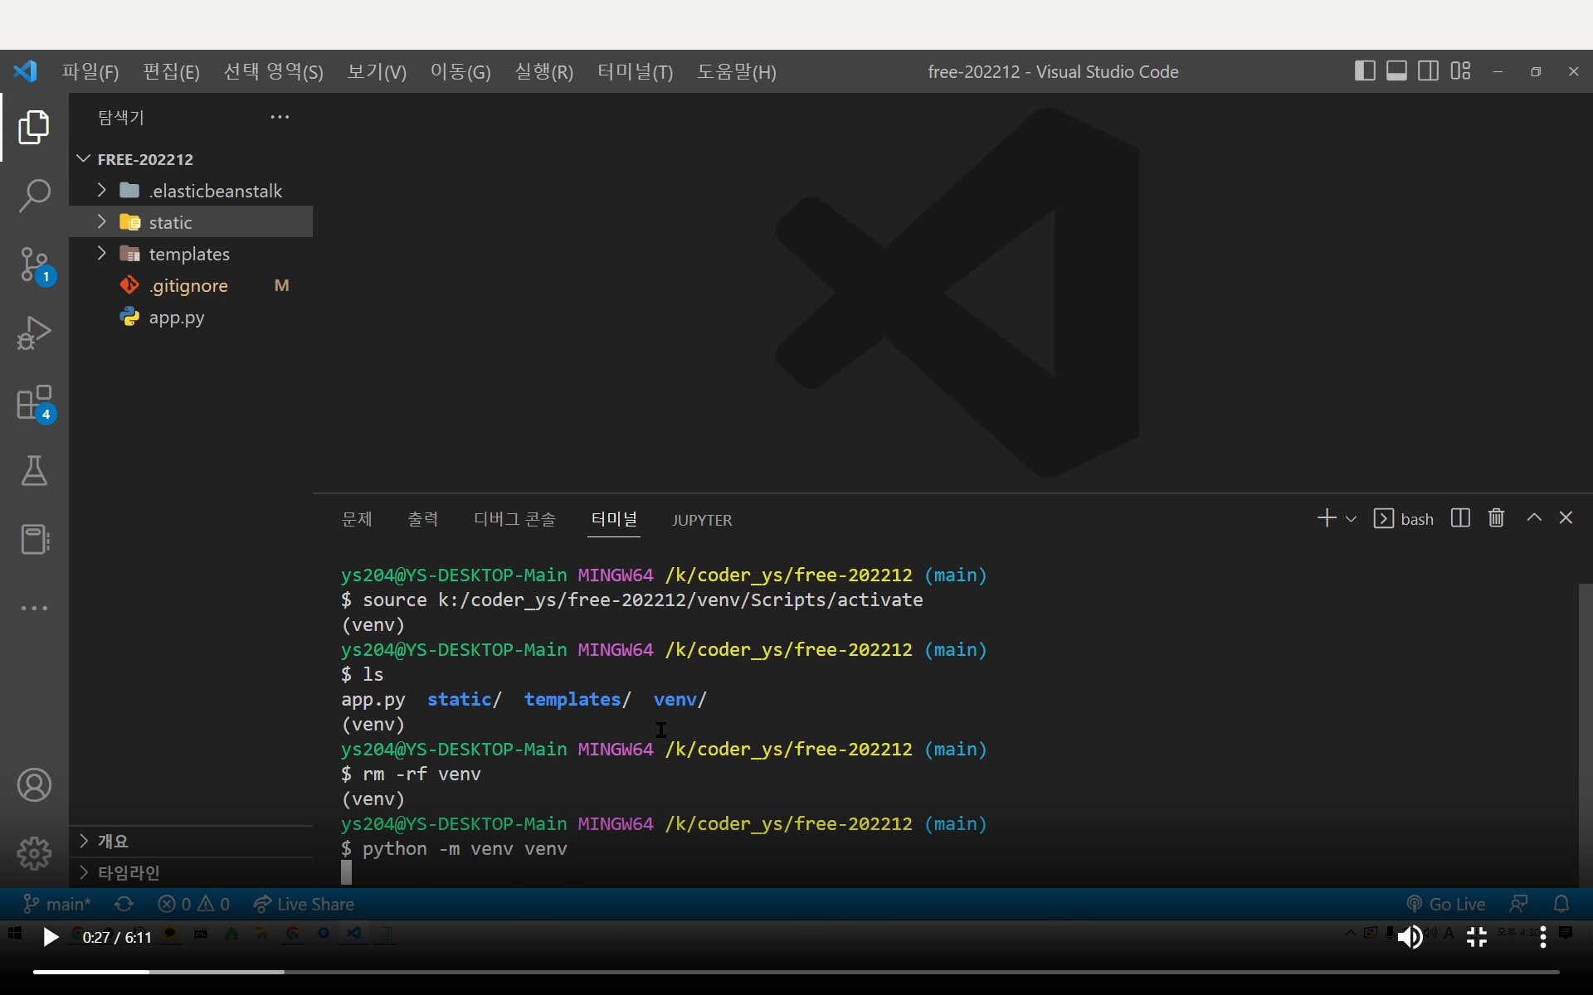Open 보기(V) menu
This screenshot has width=1593, height=995.
pyautogui.click(x=377, y=72)
